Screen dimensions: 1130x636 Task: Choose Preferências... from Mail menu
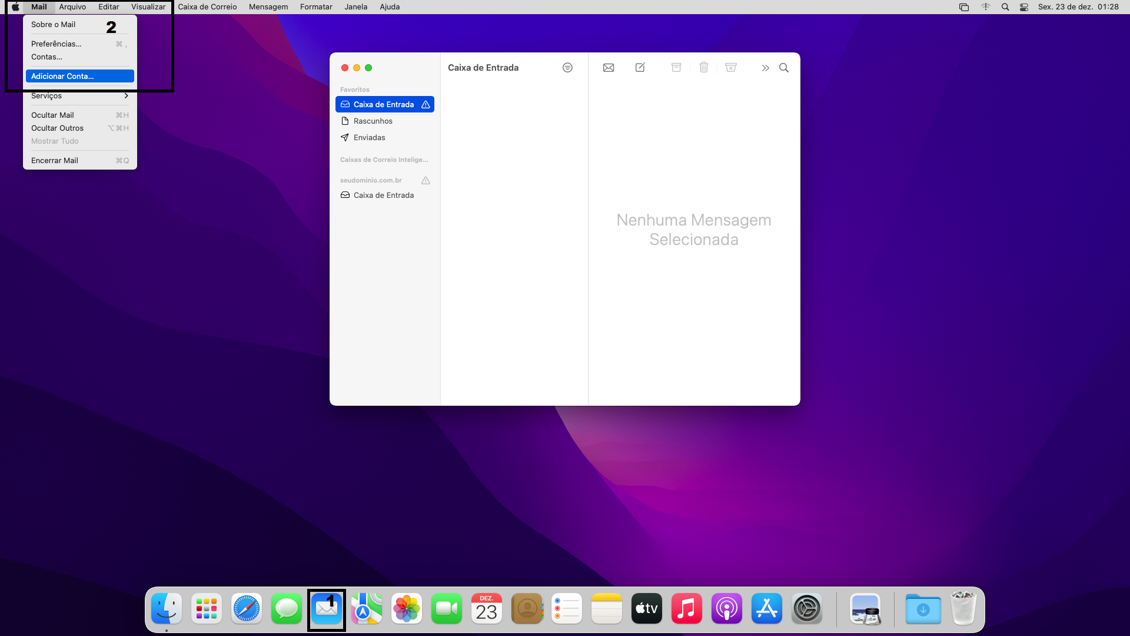tap(56, 44)
